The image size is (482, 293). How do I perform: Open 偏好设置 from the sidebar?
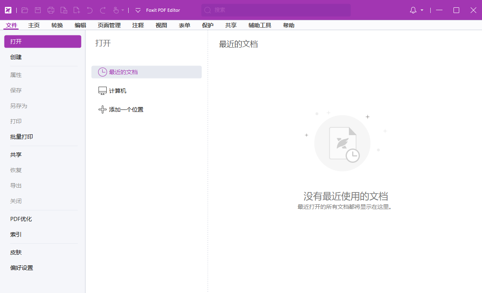22,267
